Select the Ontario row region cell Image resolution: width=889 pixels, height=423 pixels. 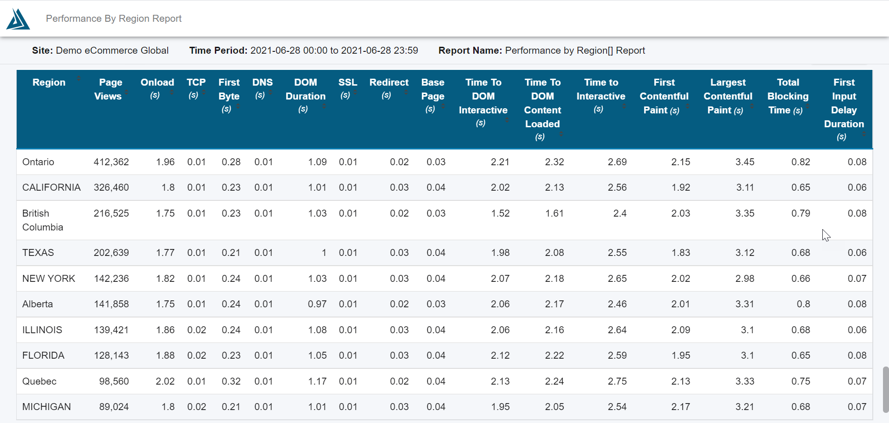click(38, 162)
